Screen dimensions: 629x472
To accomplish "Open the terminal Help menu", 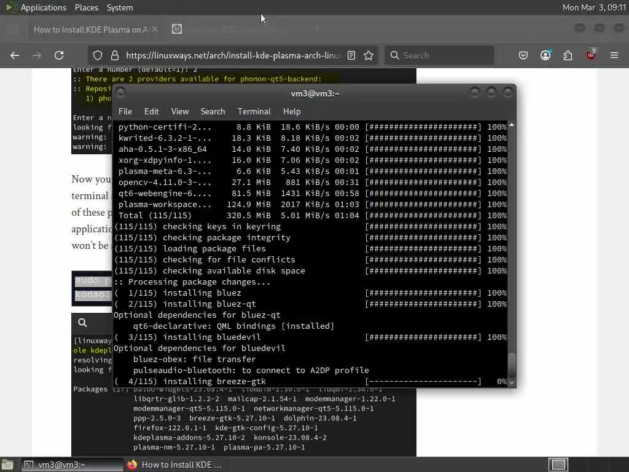I will (x=292, y=112).
